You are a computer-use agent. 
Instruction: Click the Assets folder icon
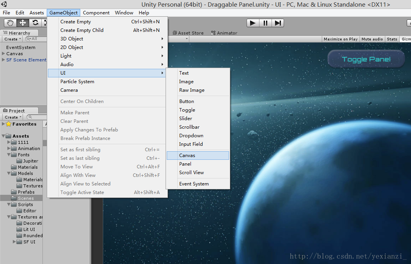[9, 136]
